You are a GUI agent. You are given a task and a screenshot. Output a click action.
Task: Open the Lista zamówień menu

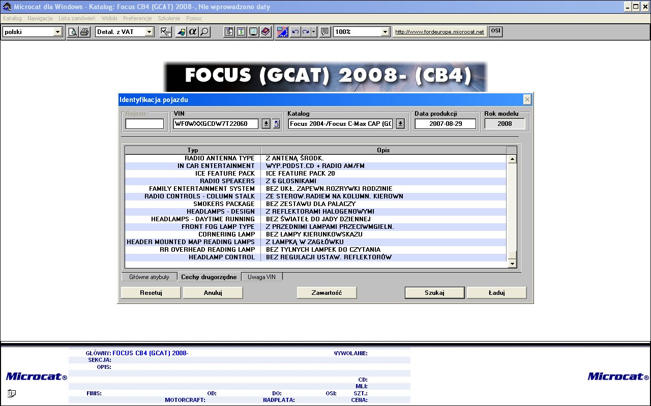[x=77, y=18]
